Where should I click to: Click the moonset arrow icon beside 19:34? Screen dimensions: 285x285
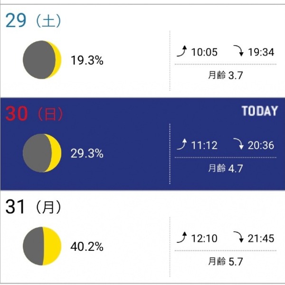238,50
